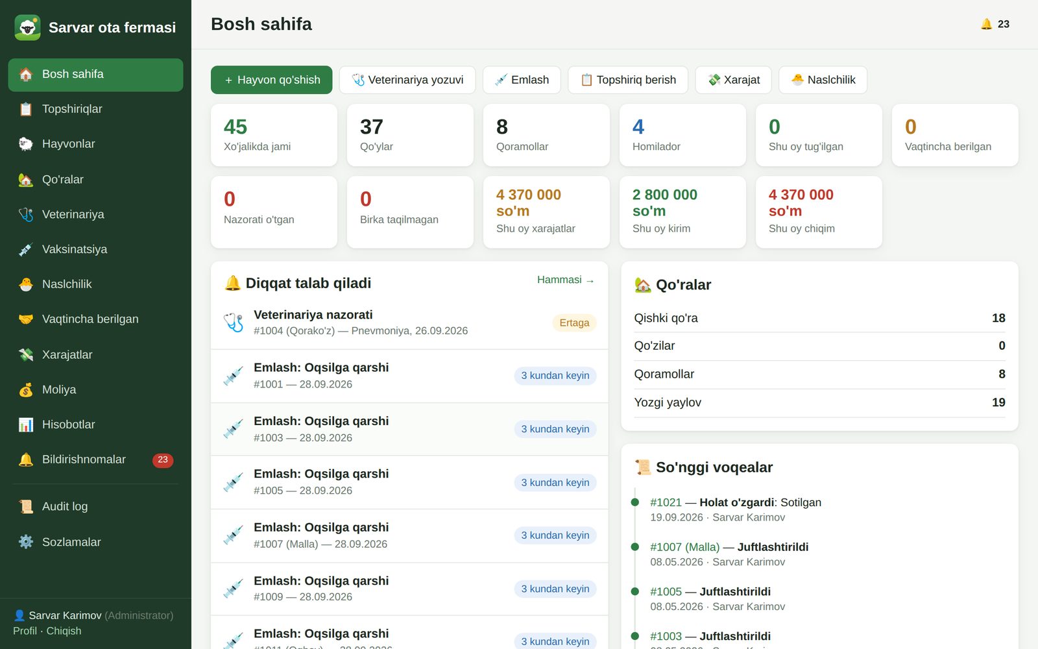Open the Moliya section label

pyautogui.click(x=59, y=390)
